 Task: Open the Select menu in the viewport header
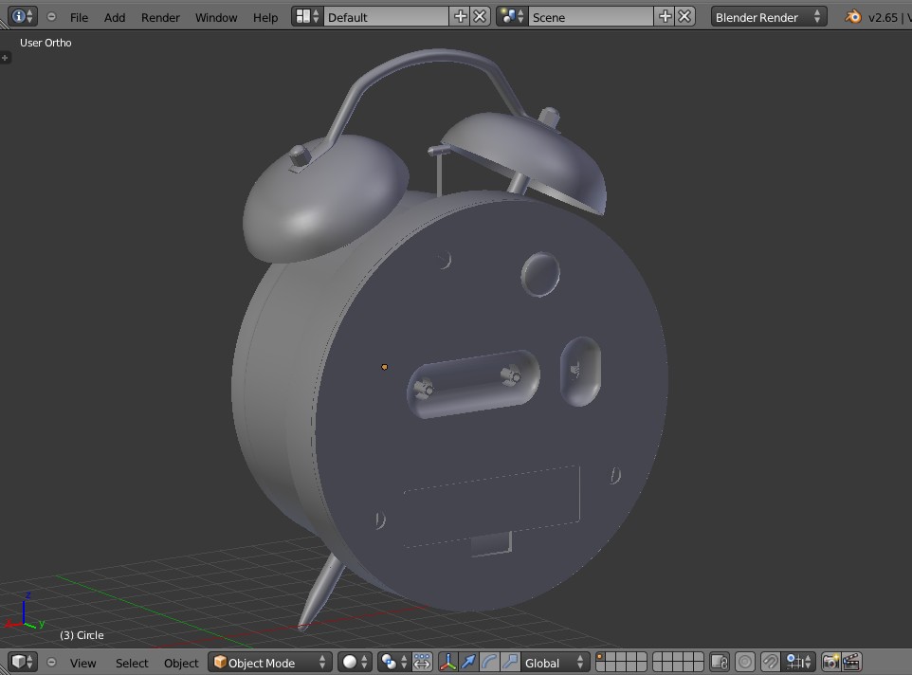pos(132,662)
